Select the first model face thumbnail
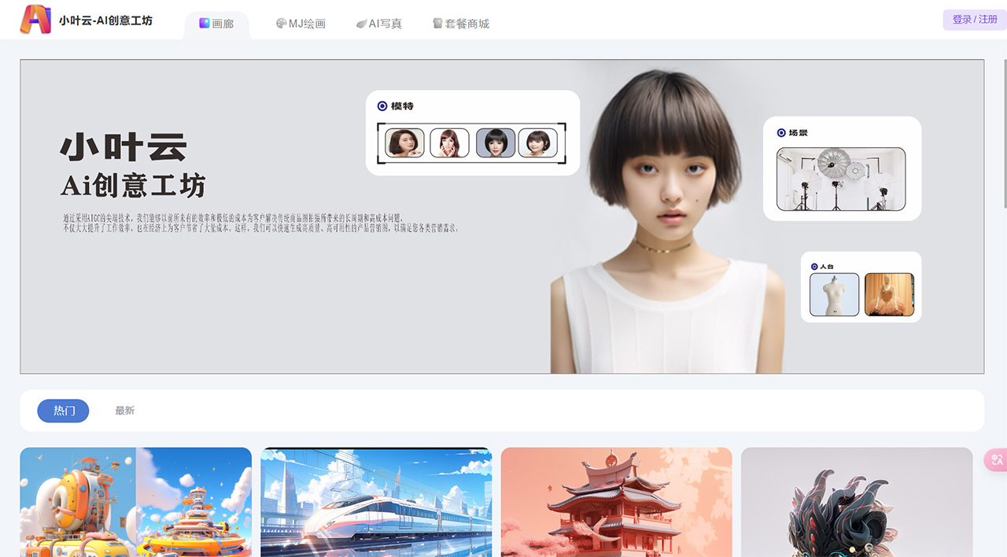This screenshot has width=1007, height=557. click(x=403, y=142)
